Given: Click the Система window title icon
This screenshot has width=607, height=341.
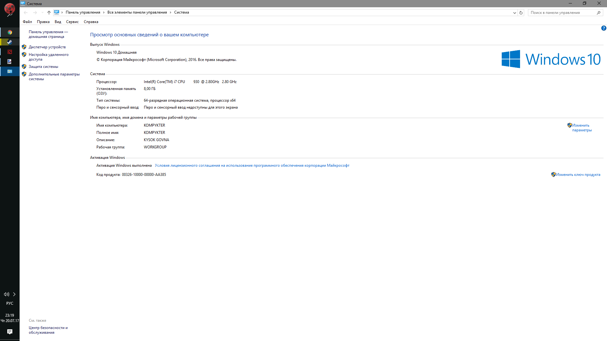Looking at the screenshot, I should pos(23,3).
